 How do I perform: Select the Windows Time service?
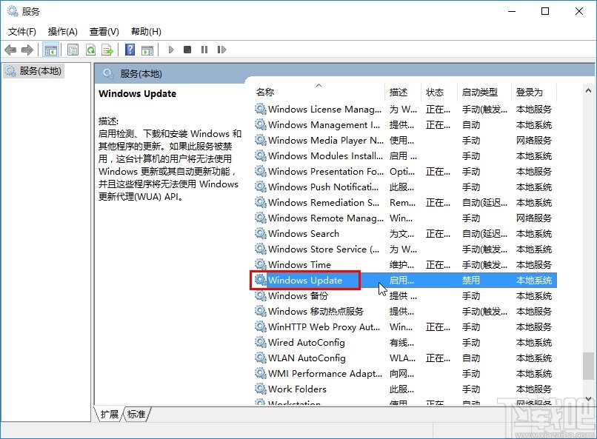pos(298,264)
